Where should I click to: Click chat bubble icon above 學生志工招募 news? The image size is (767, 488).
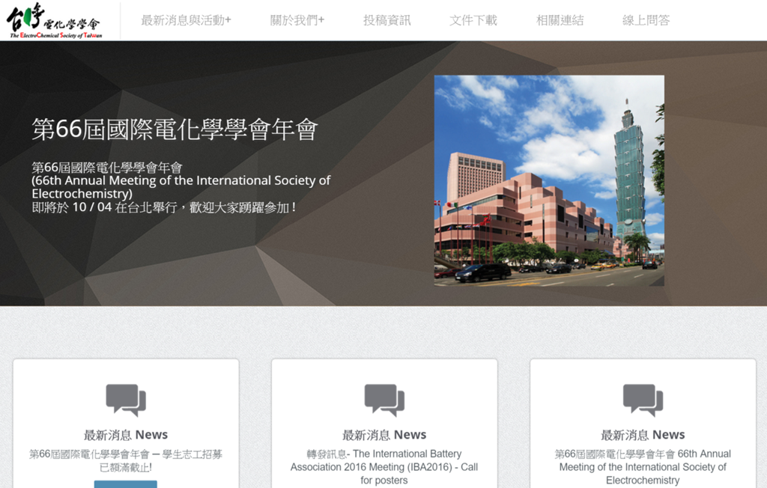click(126, 400)
